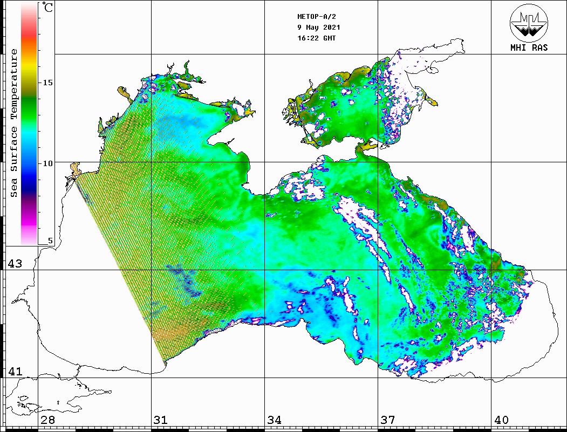
Task: Click the date "9 May 2021"
Action: tap(319, 28)
